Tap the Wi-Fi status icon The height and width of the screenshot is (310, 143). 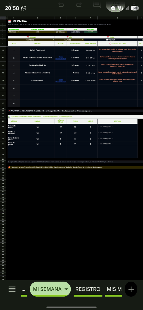(120, 8)
